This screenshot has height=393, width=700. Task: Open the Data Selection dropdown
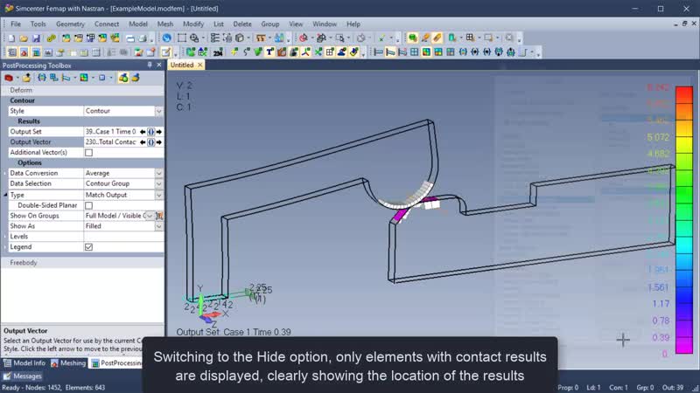coord(159,183)
